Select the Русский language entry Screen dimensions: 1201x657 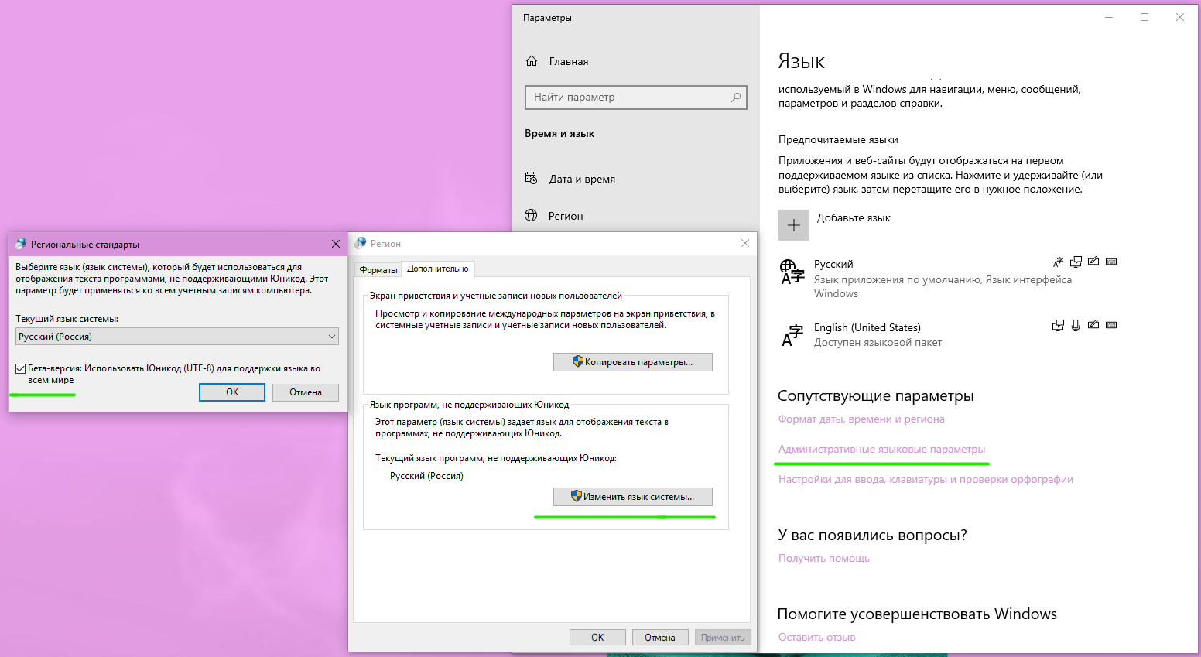click(x=948, y=279)
